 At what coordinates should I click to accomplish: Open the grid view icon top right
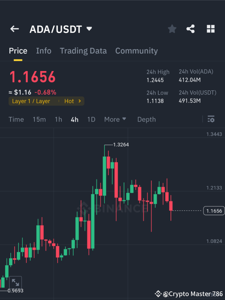210,29
